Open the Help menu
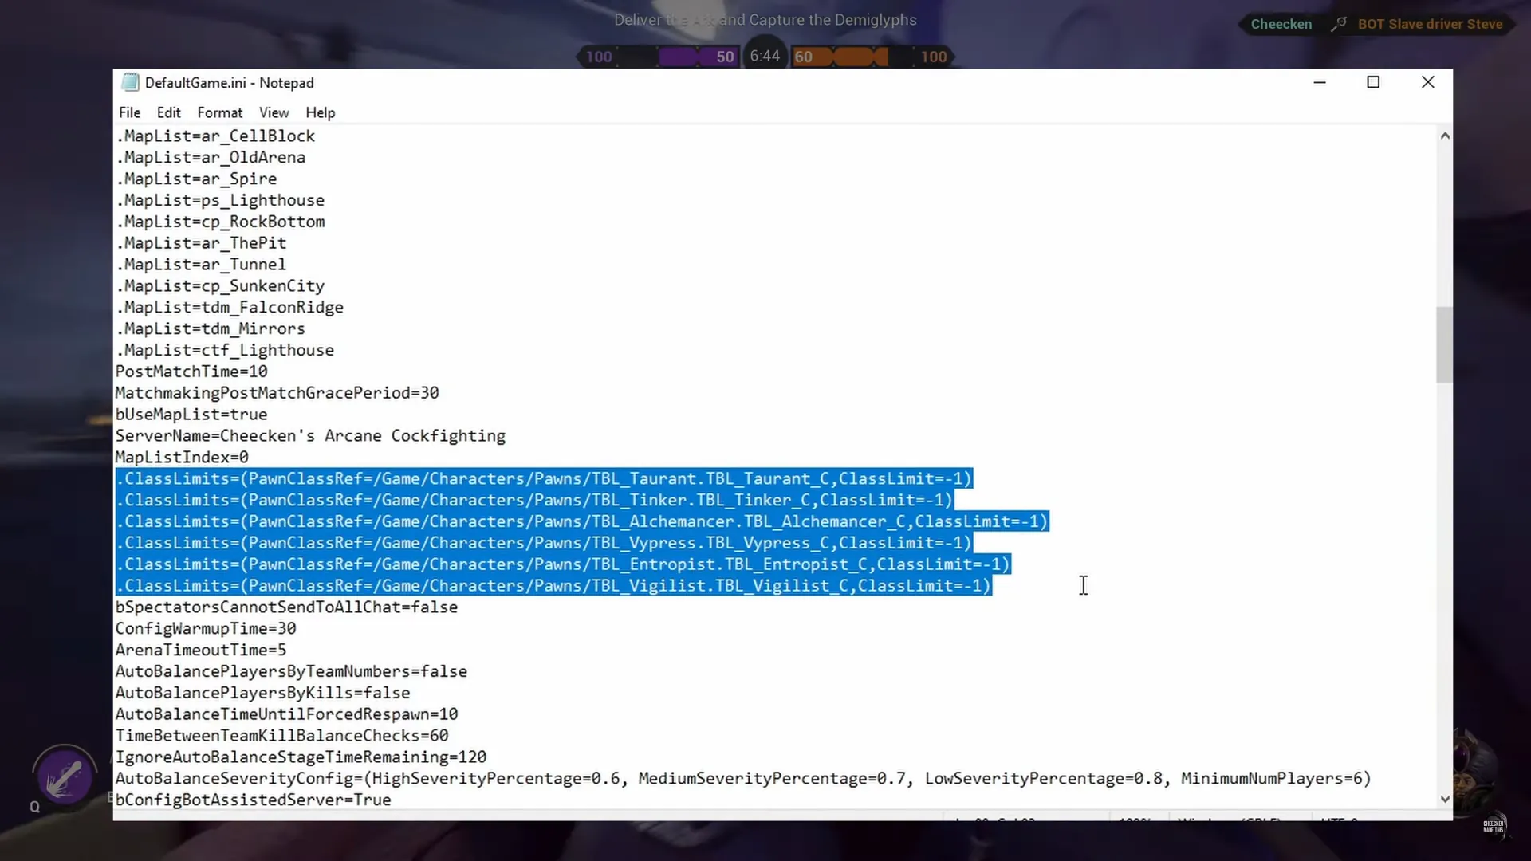Viewport: 1531px width, 861px height. [320, 112]
